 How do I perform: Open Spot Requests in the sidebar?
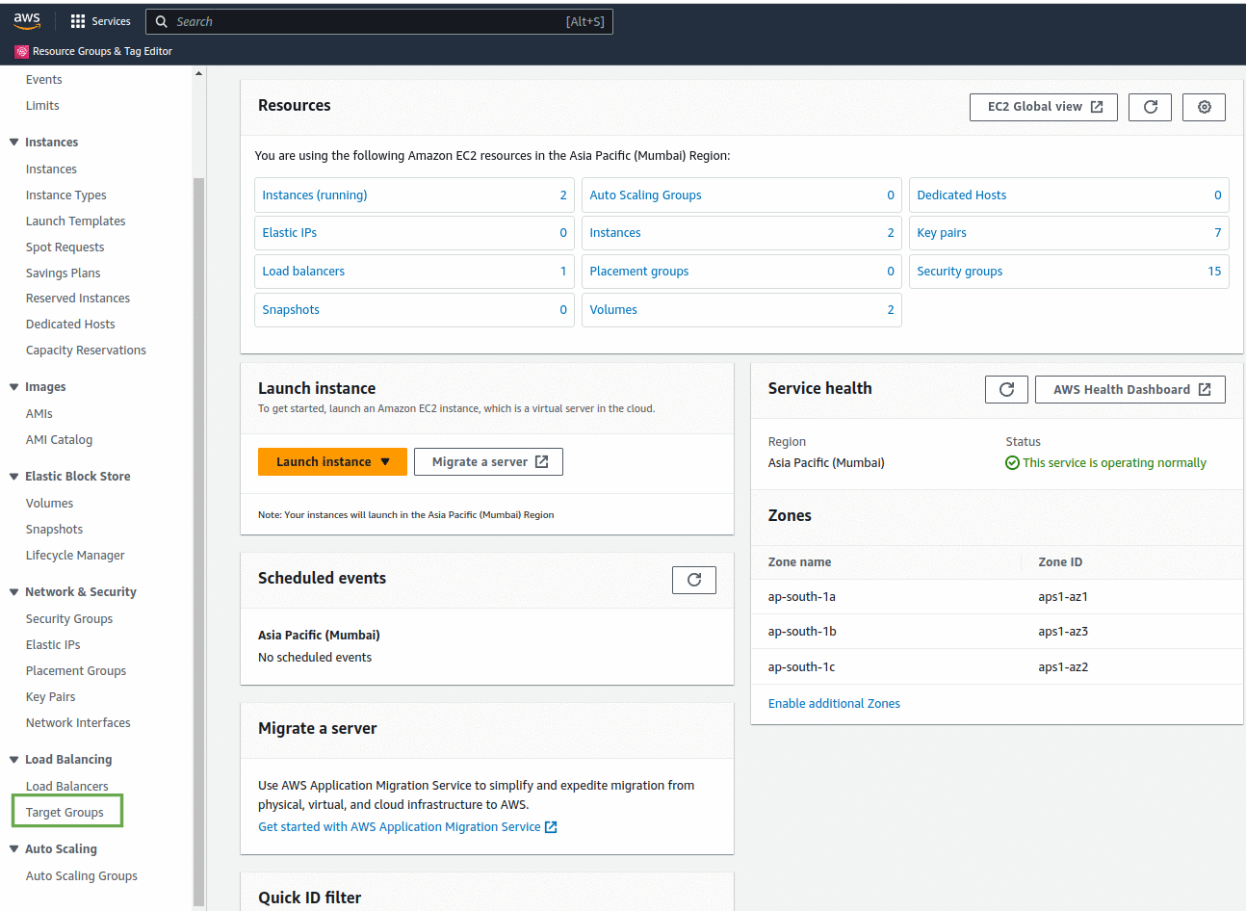click(x=65, y=247)
